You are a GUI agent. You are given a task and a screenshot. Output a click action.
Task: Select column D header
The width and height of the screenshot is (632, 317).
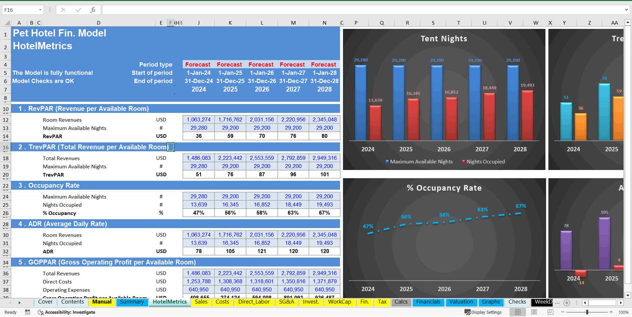98,23
